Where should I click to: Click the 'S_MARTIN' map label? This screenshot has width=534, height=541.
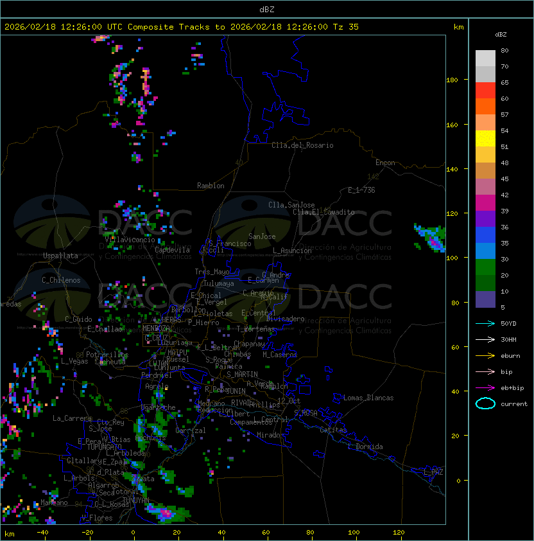point(242,375)
